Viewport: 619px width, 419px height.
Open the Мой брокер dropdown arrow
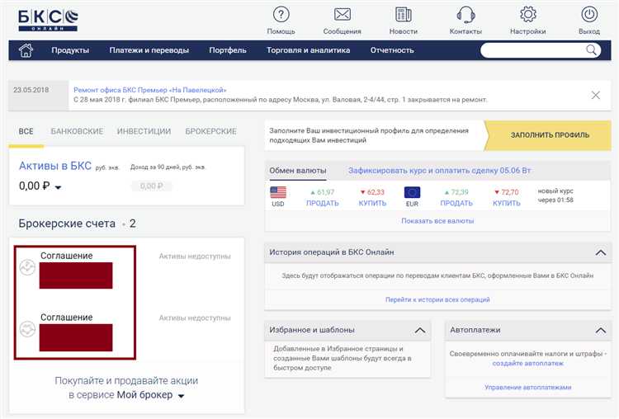(182, 396)
